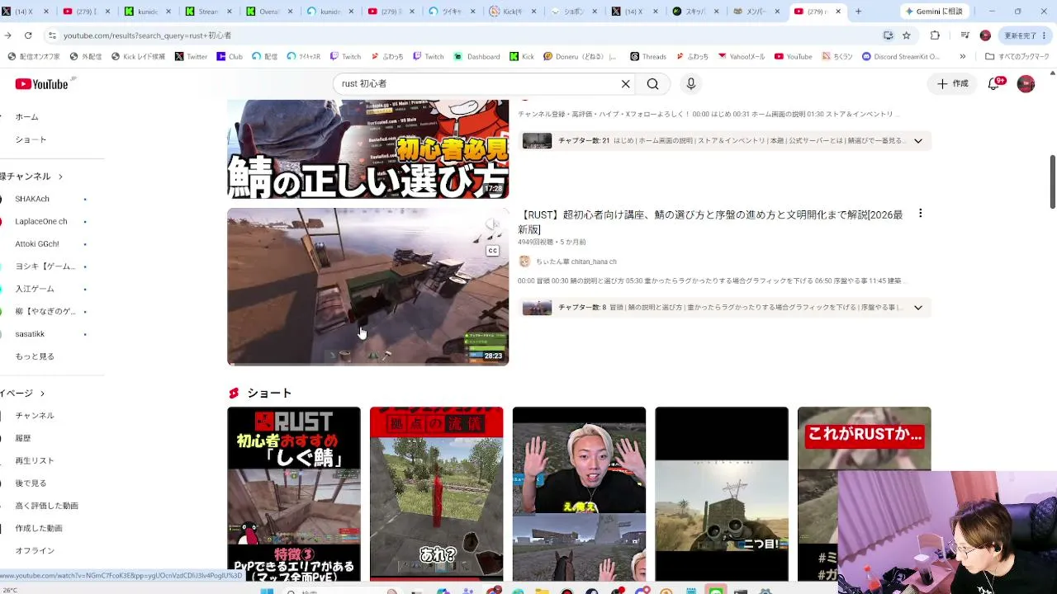The width and height of the screenshot is (1057, 594).
Task: Expand the chapter list showing チャプター数: 21
Action: (x=917, y=141)
